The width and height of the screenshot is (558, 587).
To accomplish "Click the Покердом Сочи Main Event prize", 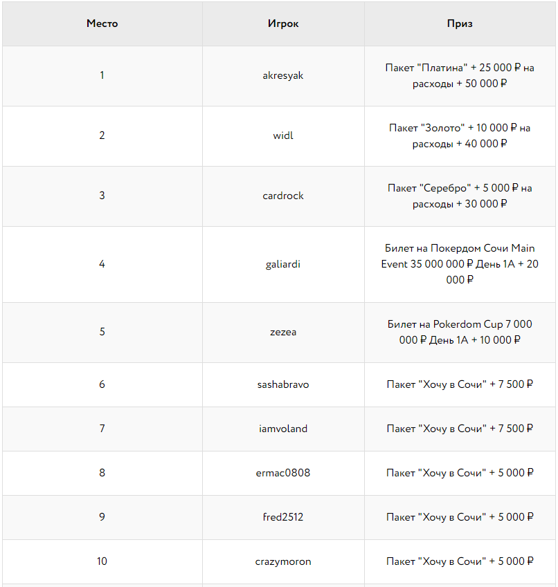I will (x=460, y=264).
